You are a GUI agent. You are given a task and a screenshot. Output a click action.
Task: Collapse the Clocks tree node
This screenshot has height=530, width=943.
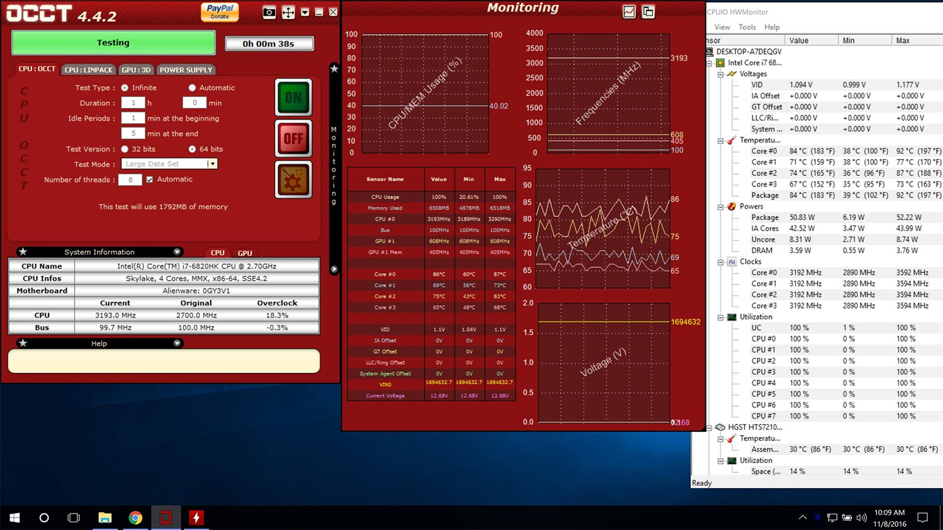pos(720,262)
